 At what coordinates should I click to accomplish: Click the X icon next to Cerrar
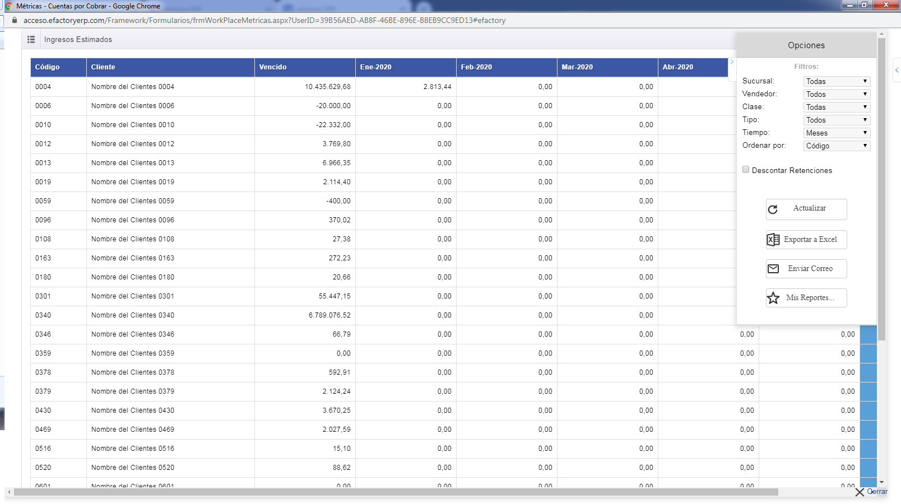(x=860, y=492)
